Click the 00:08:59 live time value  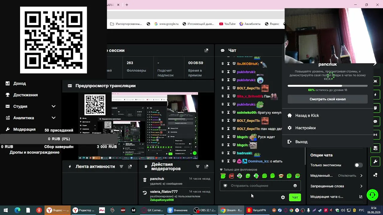pyautogui.click(x=196, y=63)
